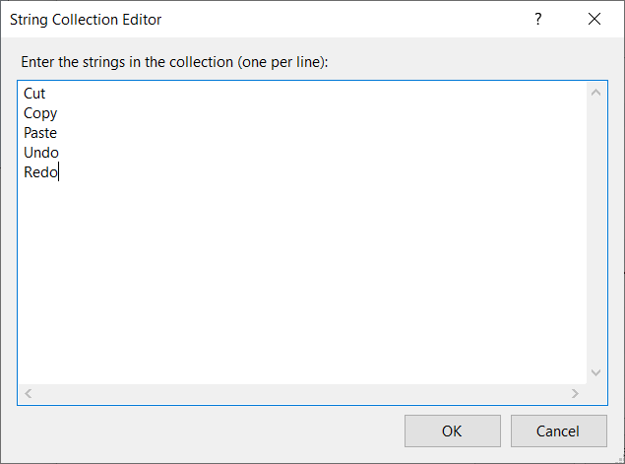Click the vertical scrollbar track
Screen dimensions: 625x464
tap(595, 232)
